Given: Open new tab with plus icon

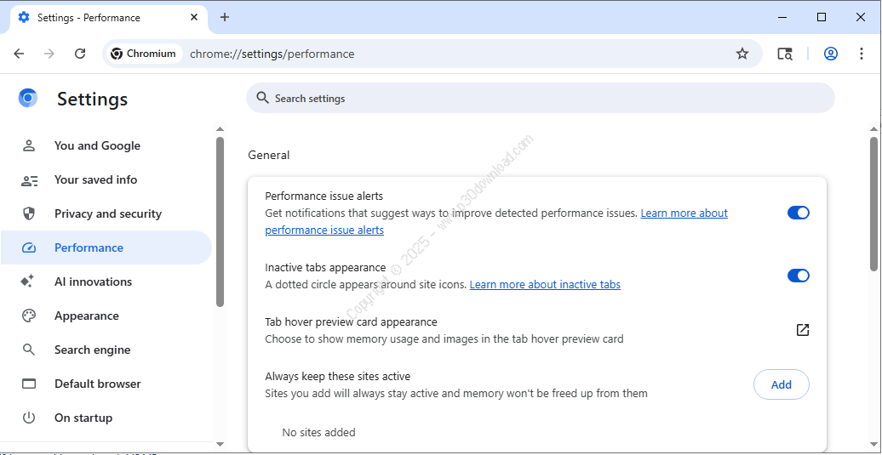Looking at the screenshot, I should 225,17.
